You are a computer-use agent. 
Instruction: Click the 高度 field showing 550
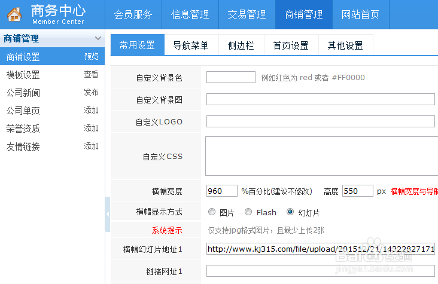coord(358,191)
